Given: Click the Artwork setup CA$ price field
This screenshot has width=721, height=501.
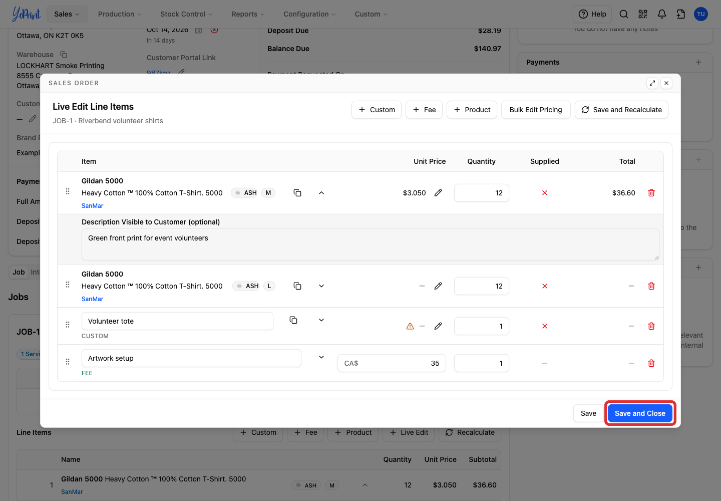Looking at the screenshot, I should point(392,363).
